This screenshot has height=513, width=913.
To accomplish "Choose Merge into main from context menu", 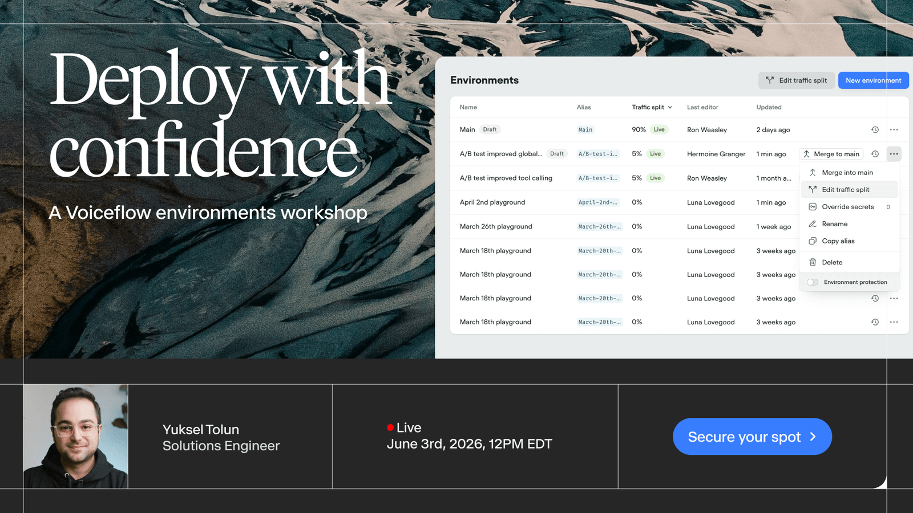I will (x=850, y=172).
